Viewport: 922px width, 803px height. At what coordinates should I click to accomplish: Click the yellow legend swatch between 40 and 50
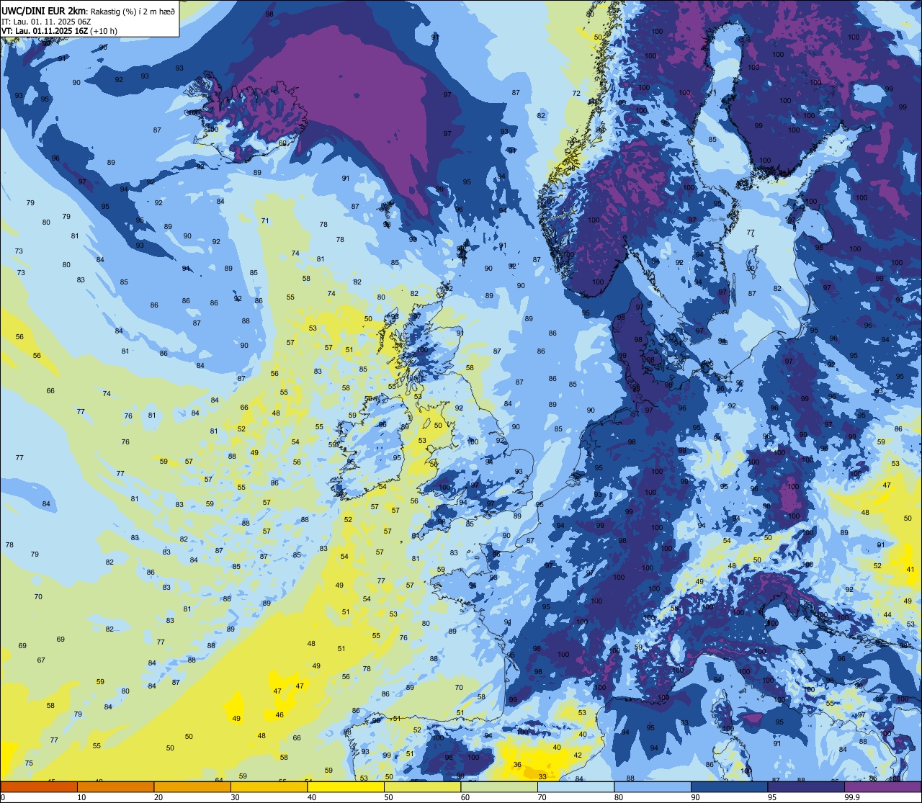(x=346, y=787)
